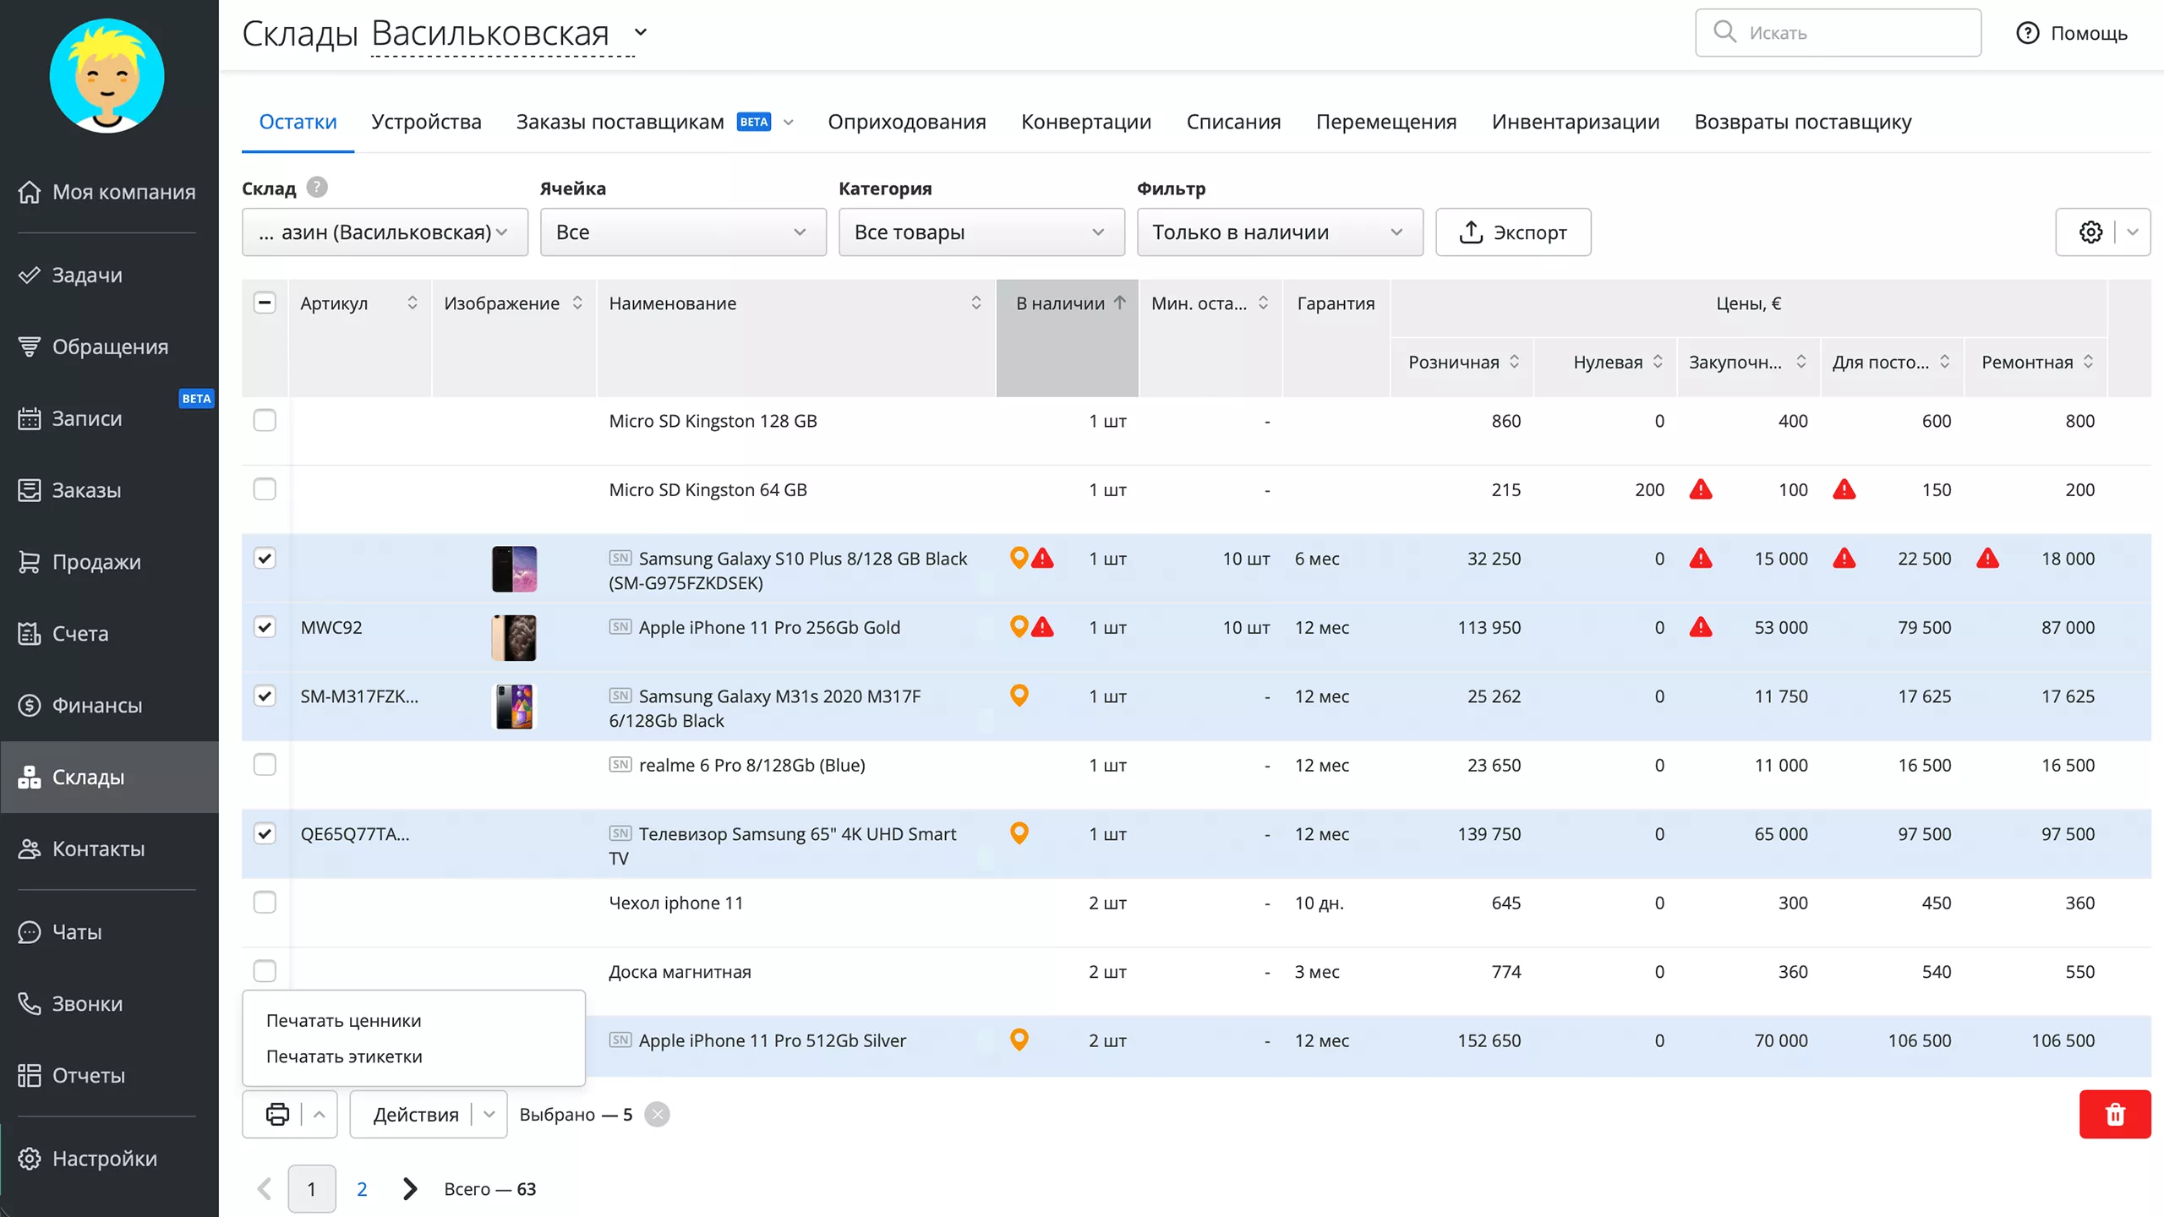Toggle the select-all header checkbox
Viewport: 2164px width, 1217px height.
pos(265,303)
